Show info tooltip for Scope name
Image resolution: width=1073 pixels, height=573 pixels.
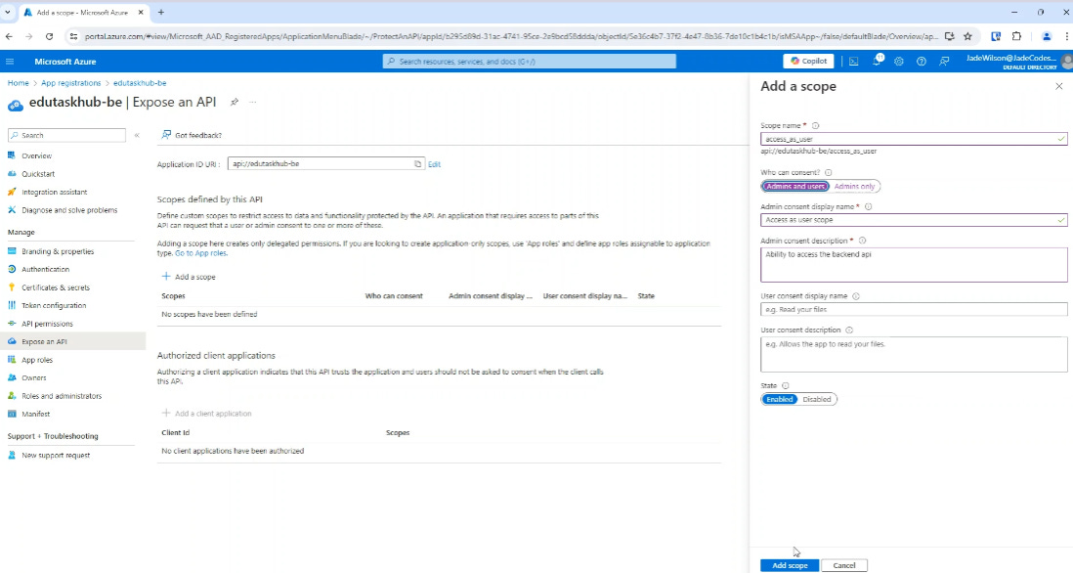pos(815,126)
